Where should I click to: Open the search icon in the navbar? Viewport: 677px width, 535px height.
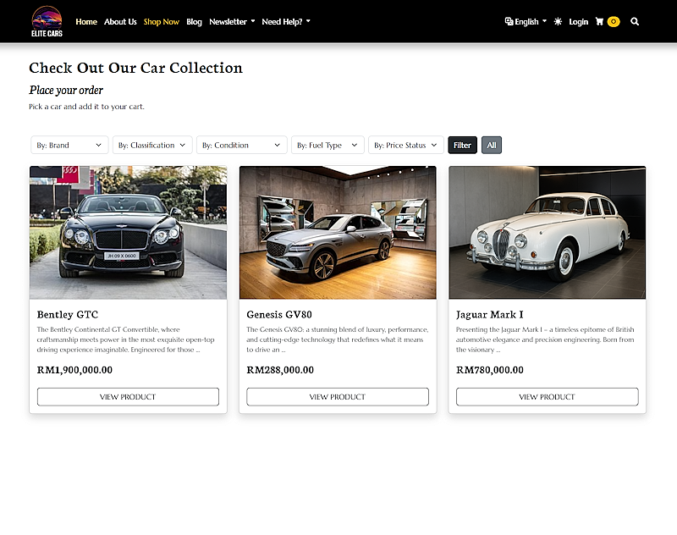(635, 21)
